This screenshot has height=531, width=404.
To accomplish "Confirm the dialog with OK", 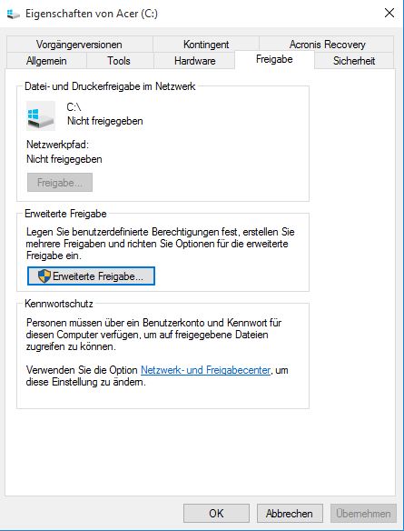I will 216,514.
